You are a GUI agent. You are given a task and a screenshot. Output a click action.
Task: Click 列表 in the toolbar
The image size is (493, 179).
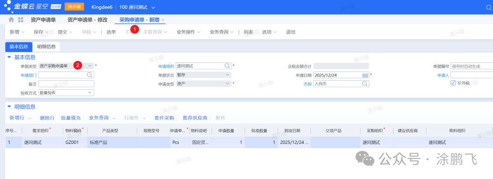point(248,32)
